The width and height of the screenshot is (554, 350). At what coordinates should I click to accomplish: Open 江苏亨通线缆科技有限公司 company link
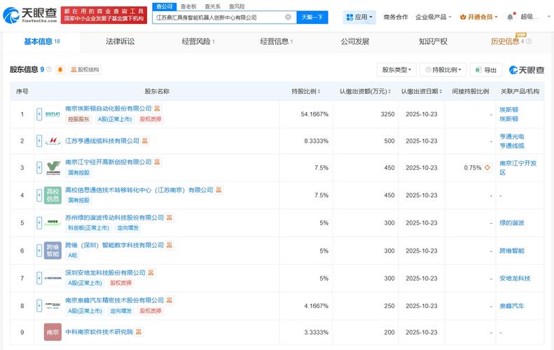pyautogui.click(x=102, y=141)
